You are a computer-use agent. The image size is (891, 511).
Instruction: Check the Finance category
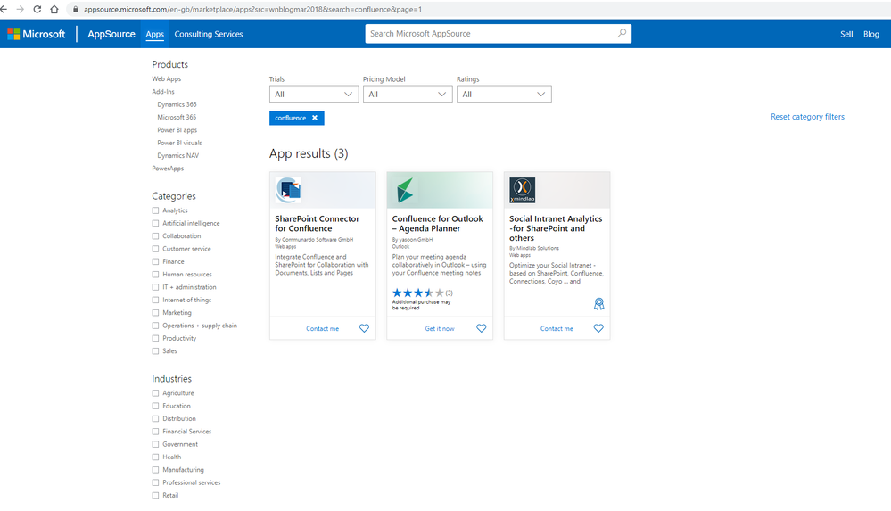click(x=155, y=261)
